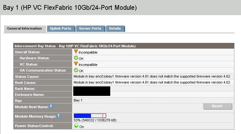The height and width of the screenshot is (134, 241).
Task: Click the 'Root Cause:' label
Action: 25,83
